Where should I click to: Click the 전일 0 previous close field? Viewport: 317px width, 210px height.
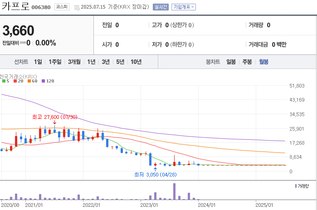click(110, 25)
